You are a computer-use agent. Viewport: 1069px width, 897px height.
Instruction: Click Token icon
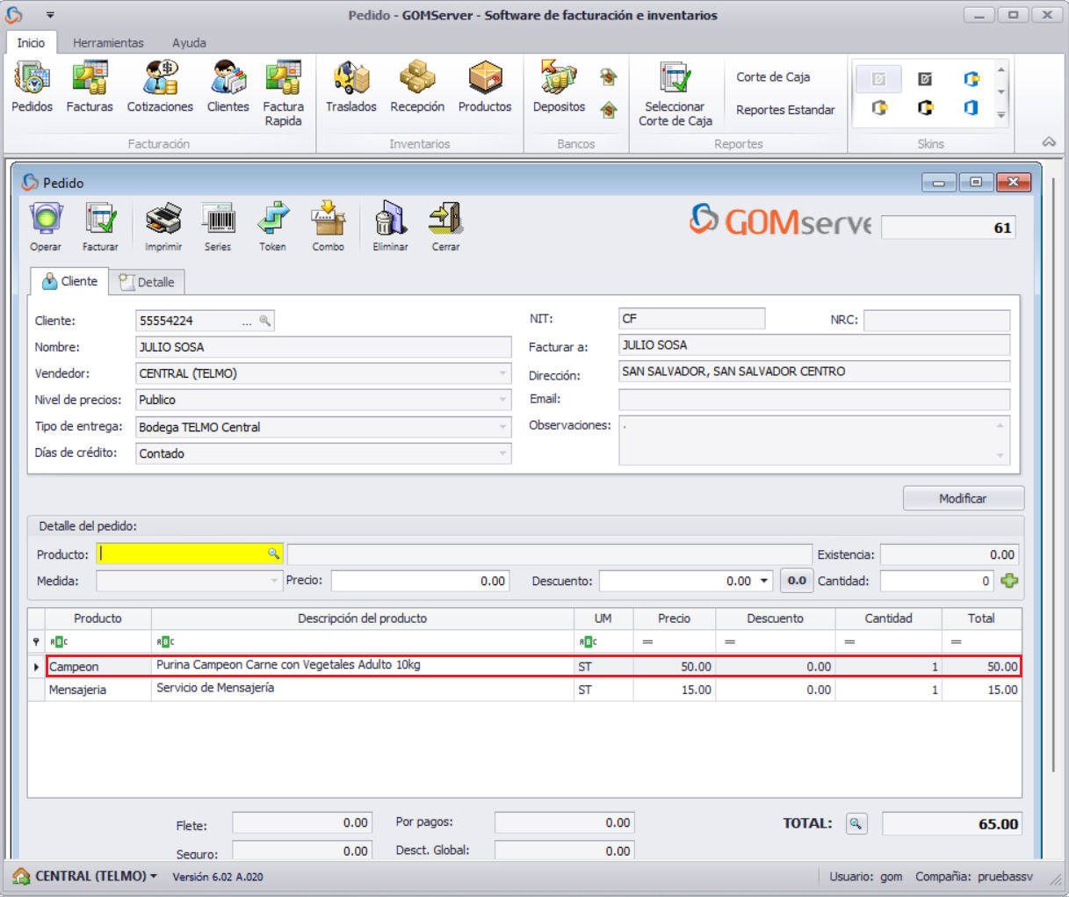(x=272, y=228)
